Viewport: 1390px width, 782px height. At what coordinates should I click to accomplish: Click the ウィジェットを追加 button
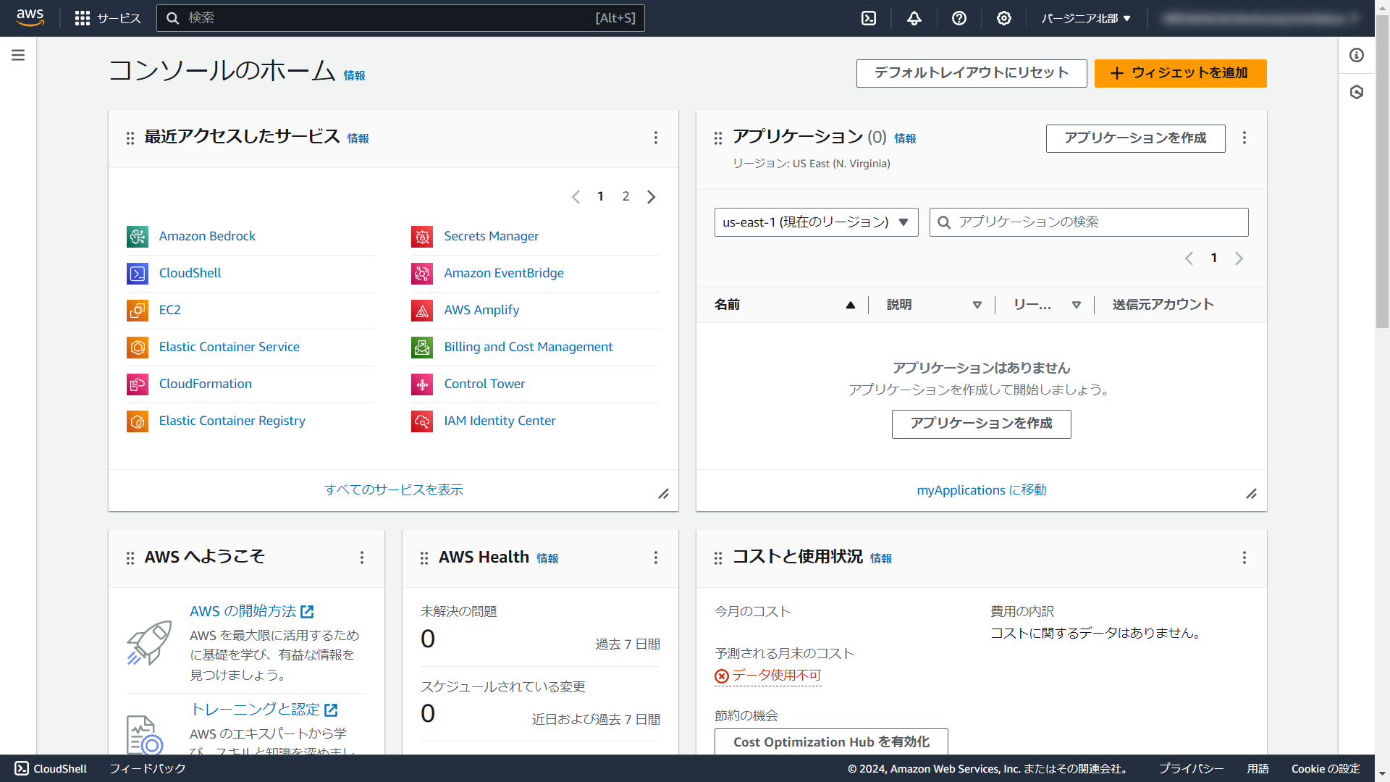point(1180,73)
